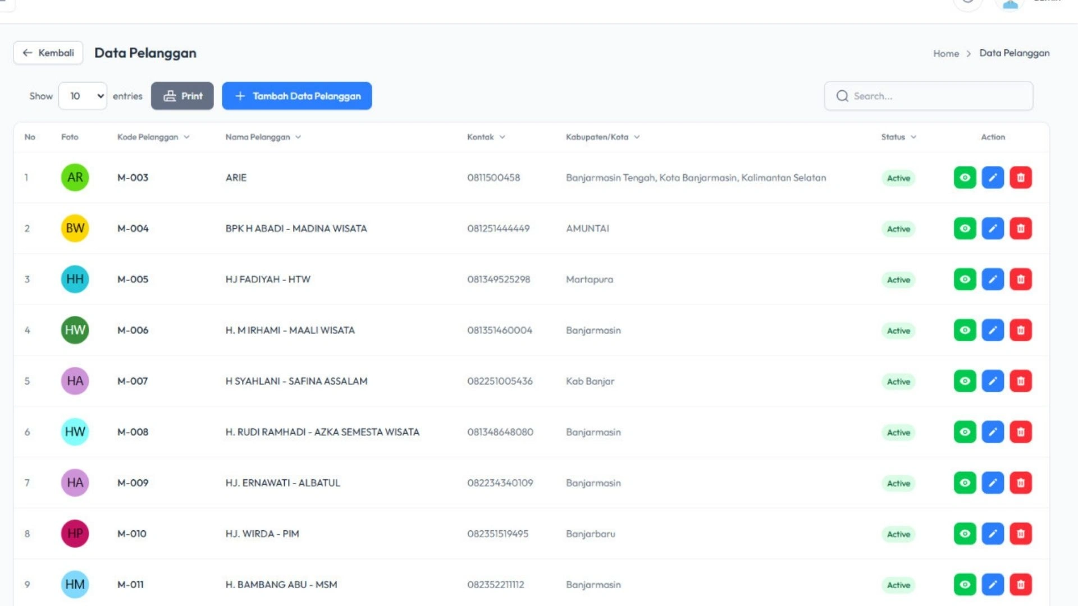
Task: Click eye icon for M-007 row
Action: tap(965, 381)
